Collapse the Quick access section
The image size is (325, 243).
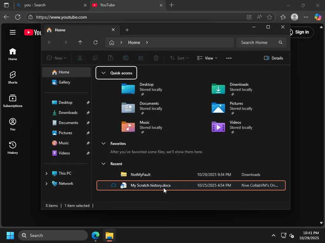pyautogui.click(x=103, y=73)
